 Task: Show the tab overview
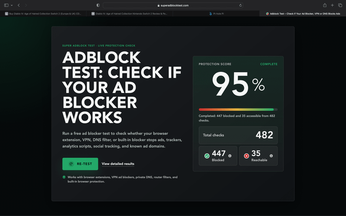click(x=340, y=5)
